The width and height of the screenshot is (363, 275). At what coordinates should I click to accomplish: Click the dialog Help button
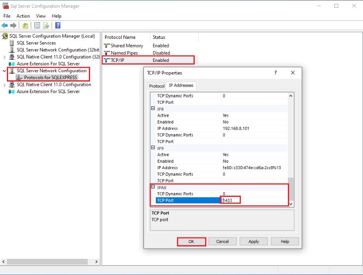[x=285, y=241]
